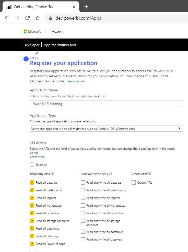Click the Microsoft logo
The image size is (188, 252).
(x=32, y=32)
